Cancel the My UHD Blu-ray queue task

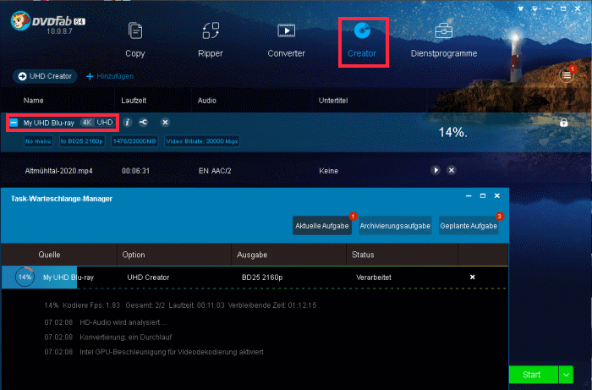click(472, 277)
